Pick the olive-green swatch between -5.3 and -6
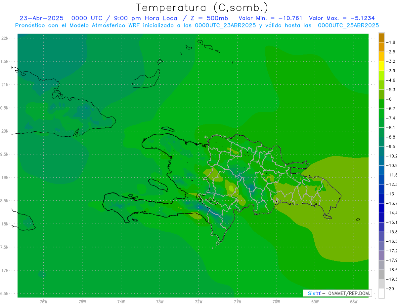 click(381, 94)
